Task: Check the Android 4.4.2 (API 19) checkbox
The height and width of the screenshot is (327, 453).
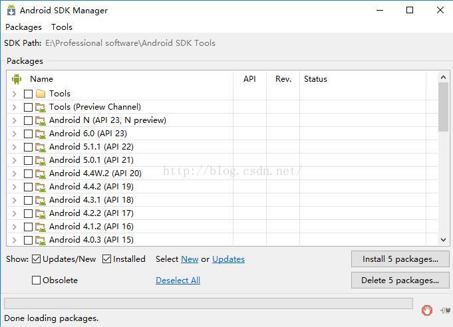Action: (x=28, y=187)
